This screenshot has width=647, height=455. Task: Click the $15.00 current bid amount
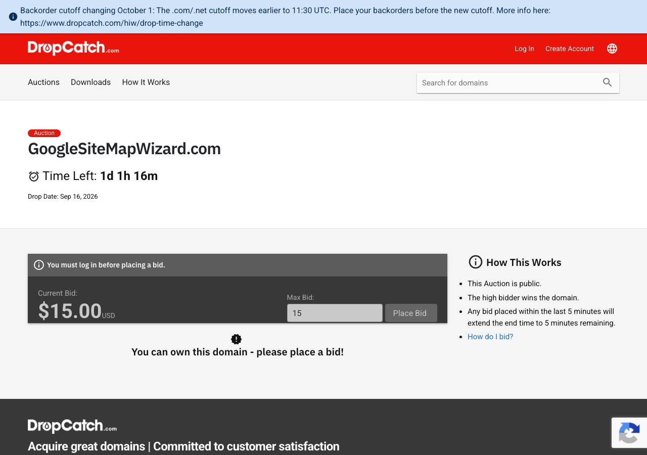pos(70,311)
